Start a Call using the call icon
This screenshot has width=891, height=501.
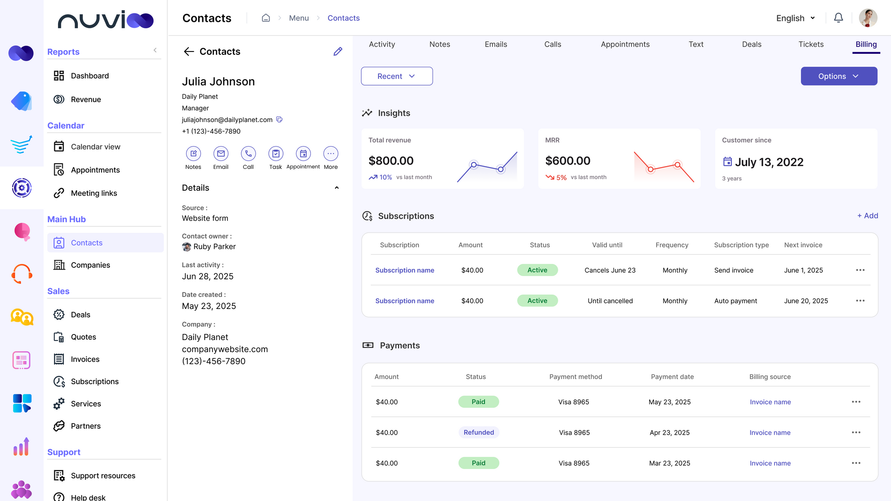click(248, 154)
